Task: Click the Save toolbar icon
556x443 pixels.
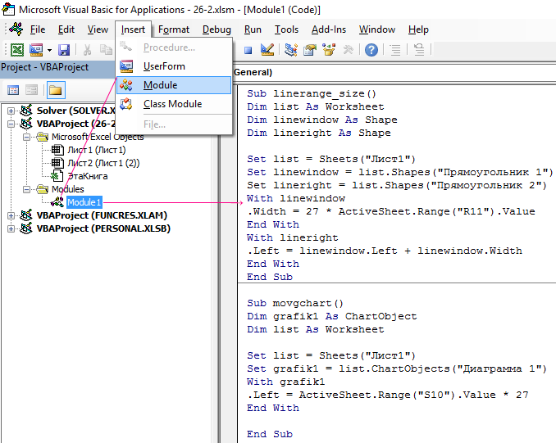Action: pyautogui.click(x=64, y=50)
